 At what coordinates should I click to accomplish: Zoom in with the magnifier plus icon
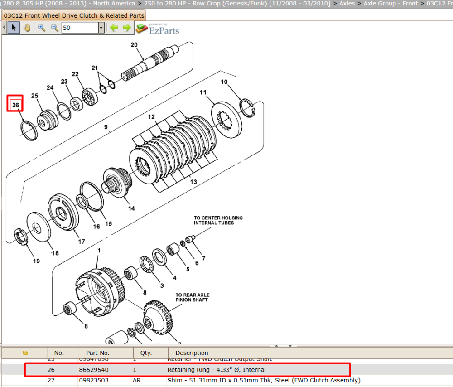[x=42, y=28]
